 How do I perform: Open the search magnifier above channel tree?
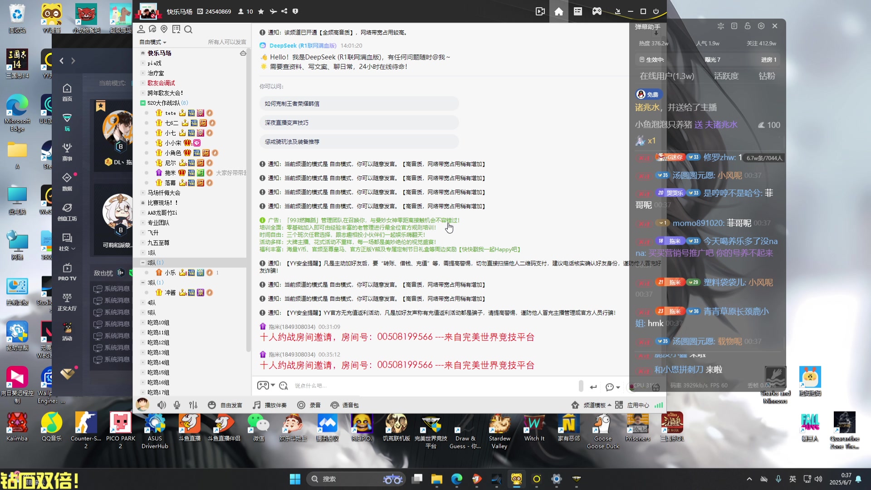pyautogui.click(x=188, y=29)
